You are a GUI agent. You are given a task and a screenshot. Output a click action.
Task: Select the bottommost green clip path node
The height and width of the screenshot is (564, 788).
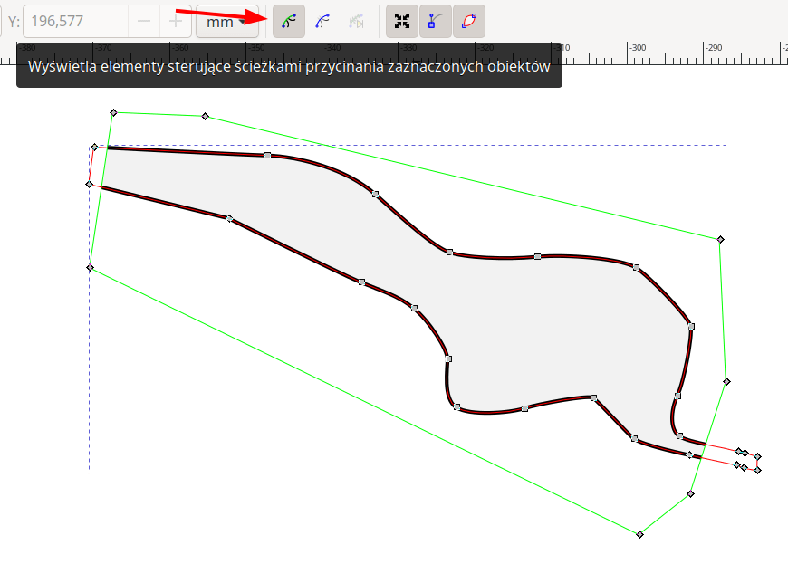pyautogui.click(x=639, y=534)
